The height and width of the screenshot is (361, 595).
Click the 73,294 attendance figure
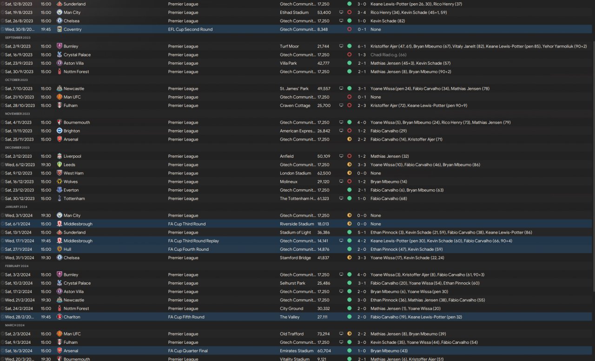(324, 334)
